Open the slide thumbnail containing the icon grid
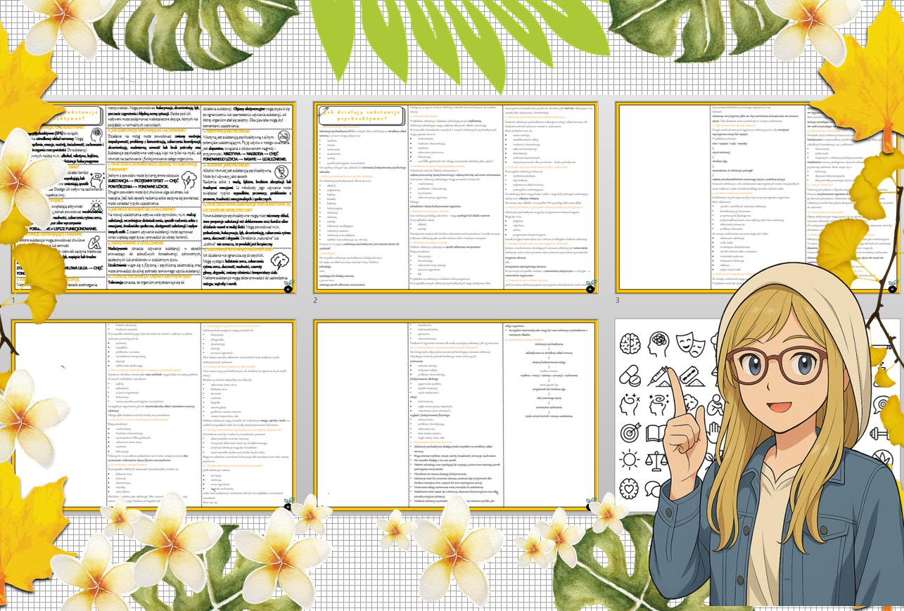 [x=757, y=415]
